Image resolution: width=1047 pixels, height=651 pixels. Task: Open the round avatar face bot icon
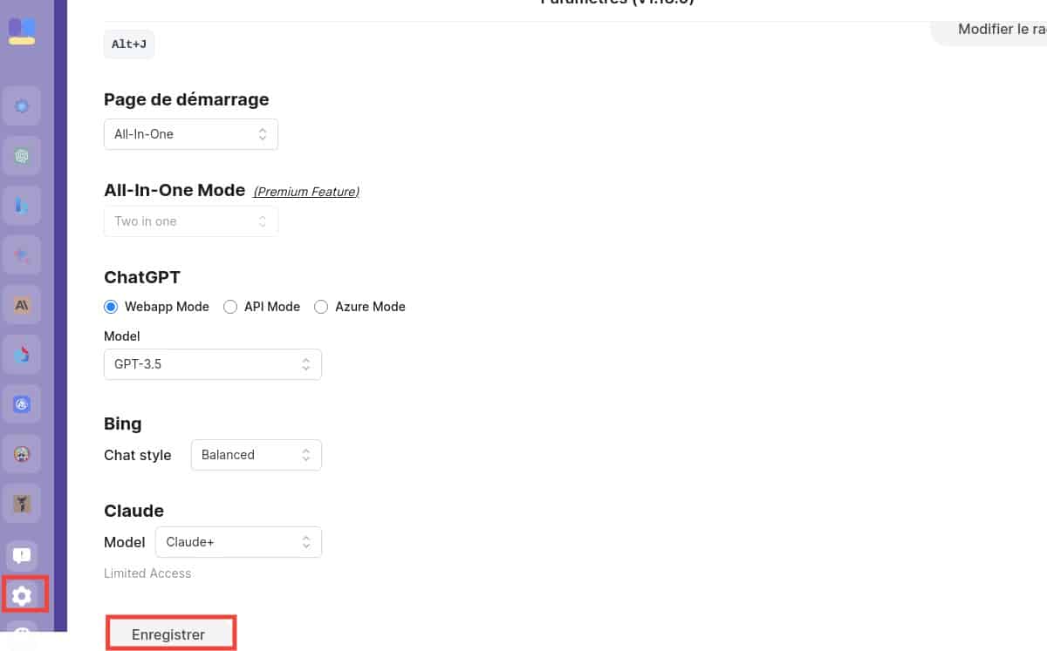pyautogui.click(x=22, y=454)
